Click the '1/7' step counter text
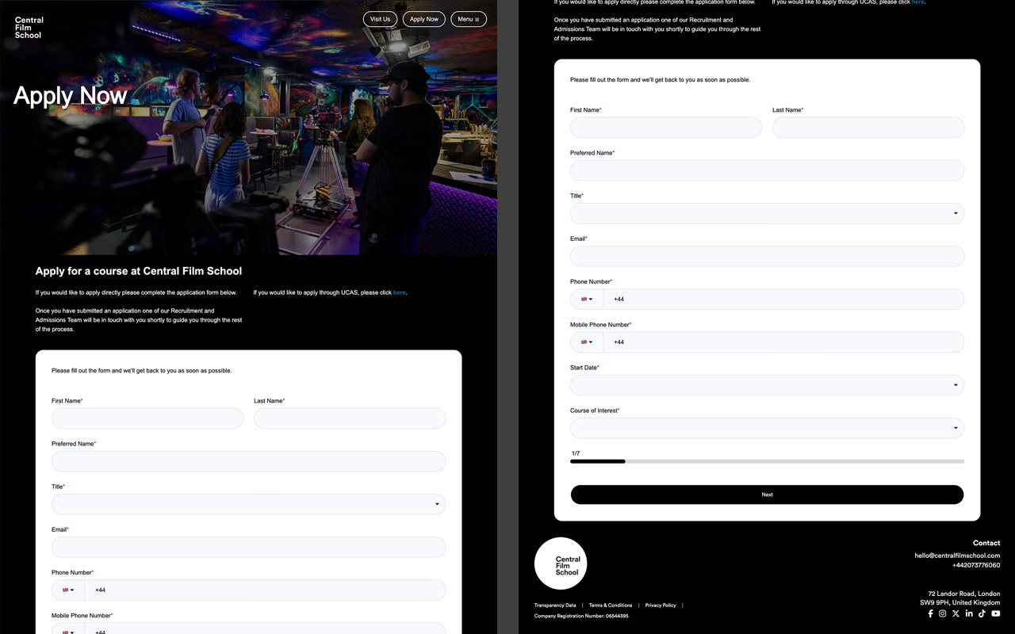Screen dimensions: 1015x634 click(x=576, y=453)
